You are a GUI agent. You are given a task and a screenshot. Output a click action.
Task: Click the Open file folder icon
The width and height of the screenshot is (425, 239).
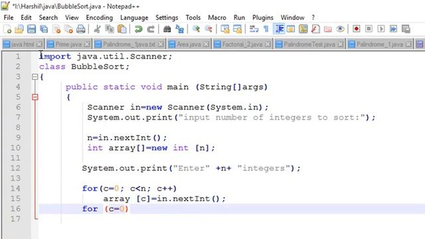[x=19, y=29]
